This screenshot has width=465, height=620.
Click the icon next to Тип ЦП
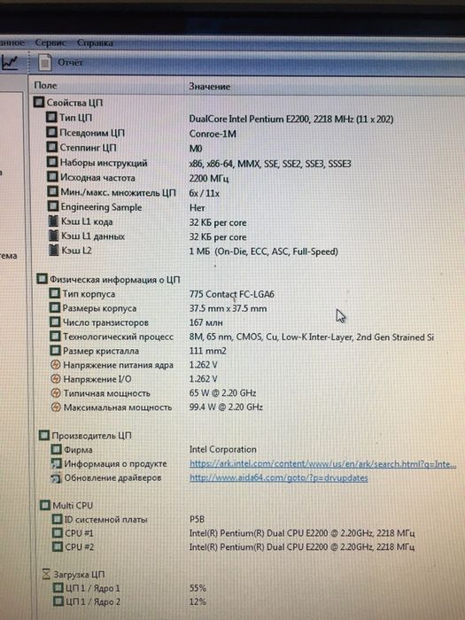[x=51, y=117]
